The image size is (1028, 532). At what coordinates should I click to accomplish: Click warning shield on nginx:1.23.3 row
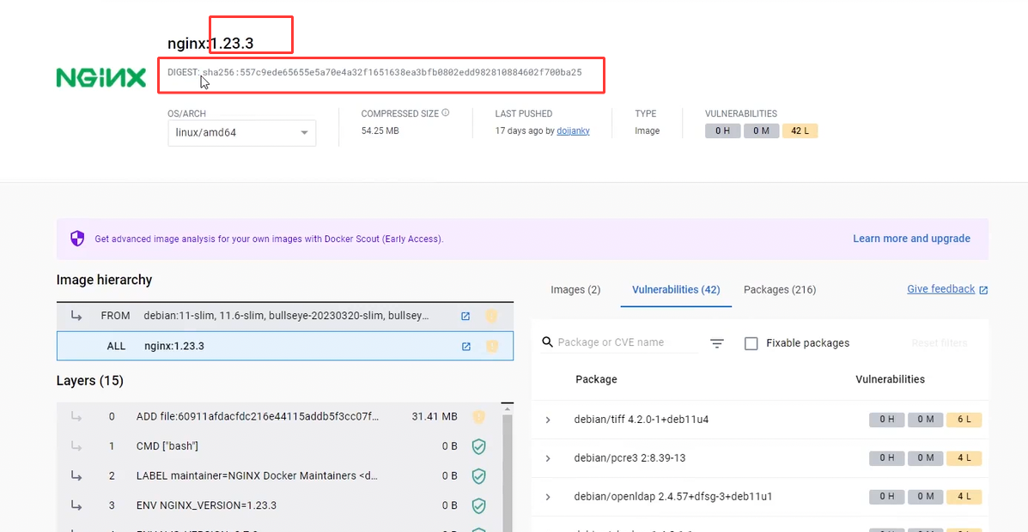point(492,346)
